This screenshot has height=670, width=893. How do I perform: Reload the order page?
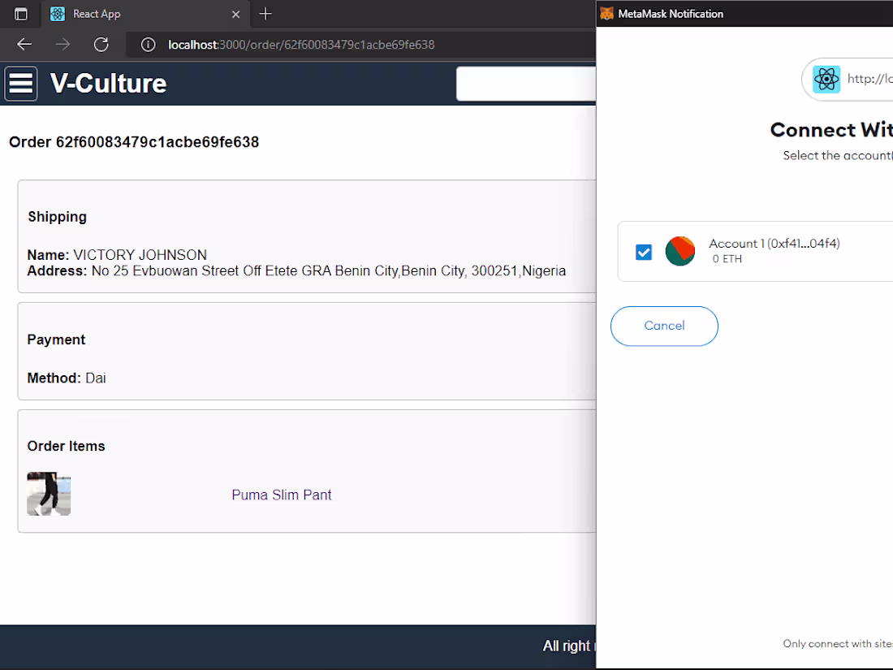pyautogui.click(x=101, y=45)
